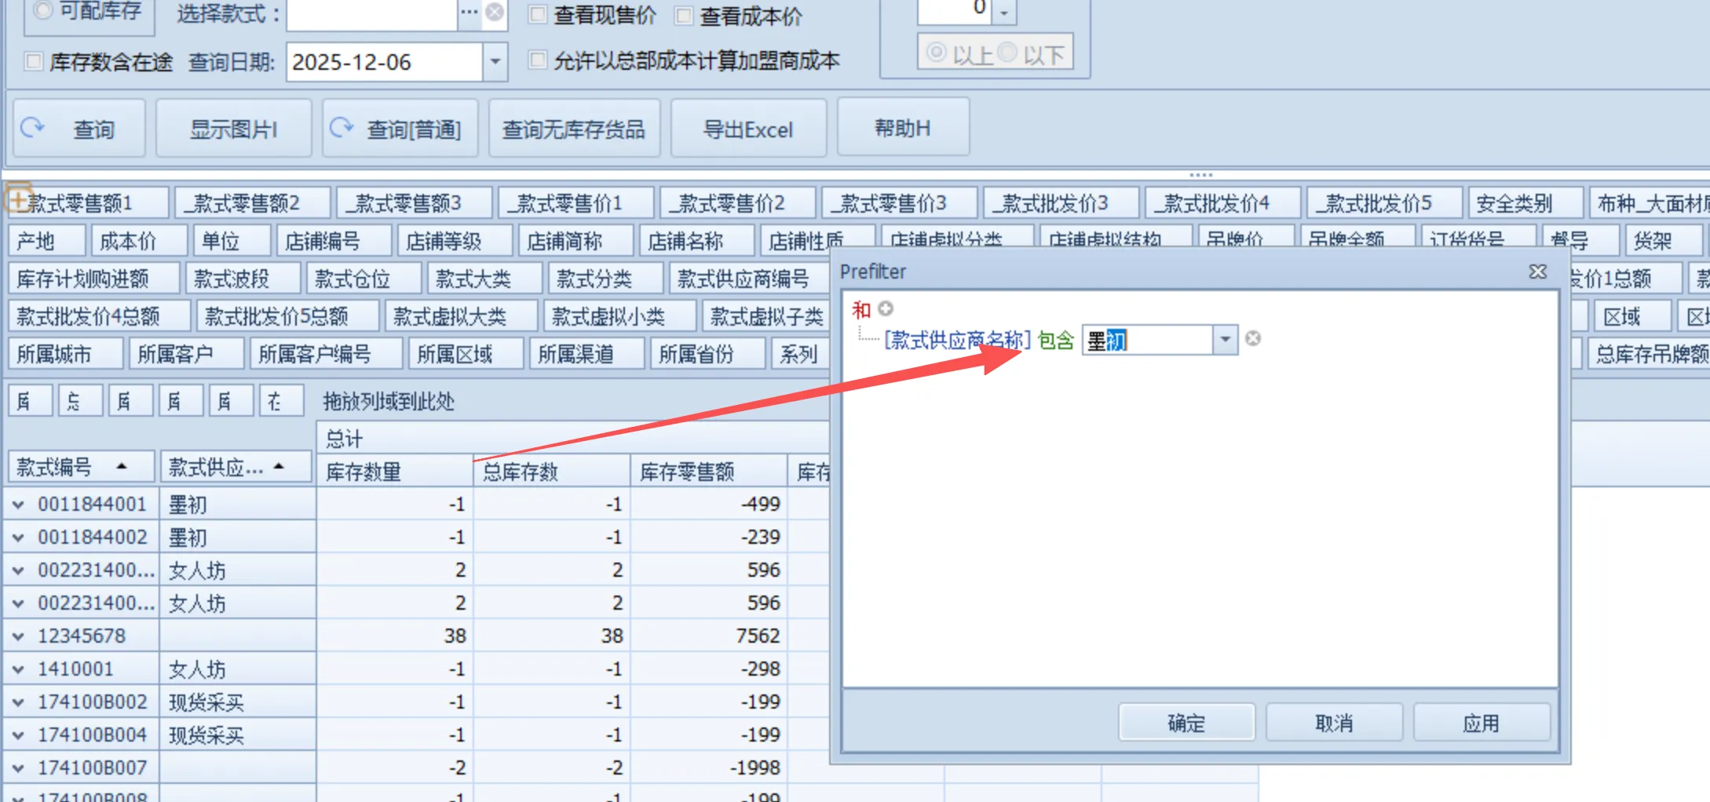This screenshot has height=802, width=1710.
Task: Click the 总 filter icon above 款式编号 column
Action: 79,400
